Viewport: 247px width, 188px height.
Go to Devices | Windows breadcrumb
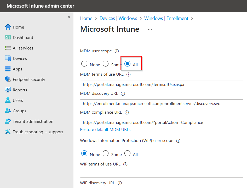118,18
